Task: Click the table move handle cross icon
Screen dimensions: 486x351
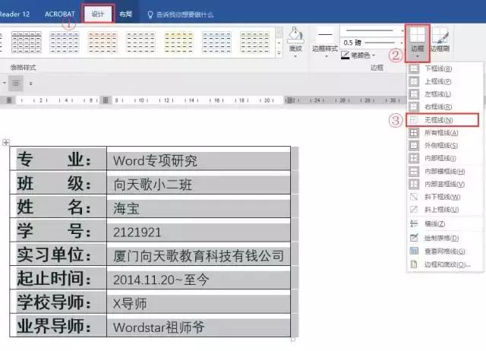Action: pyautogui.click(x=6, y=143)
